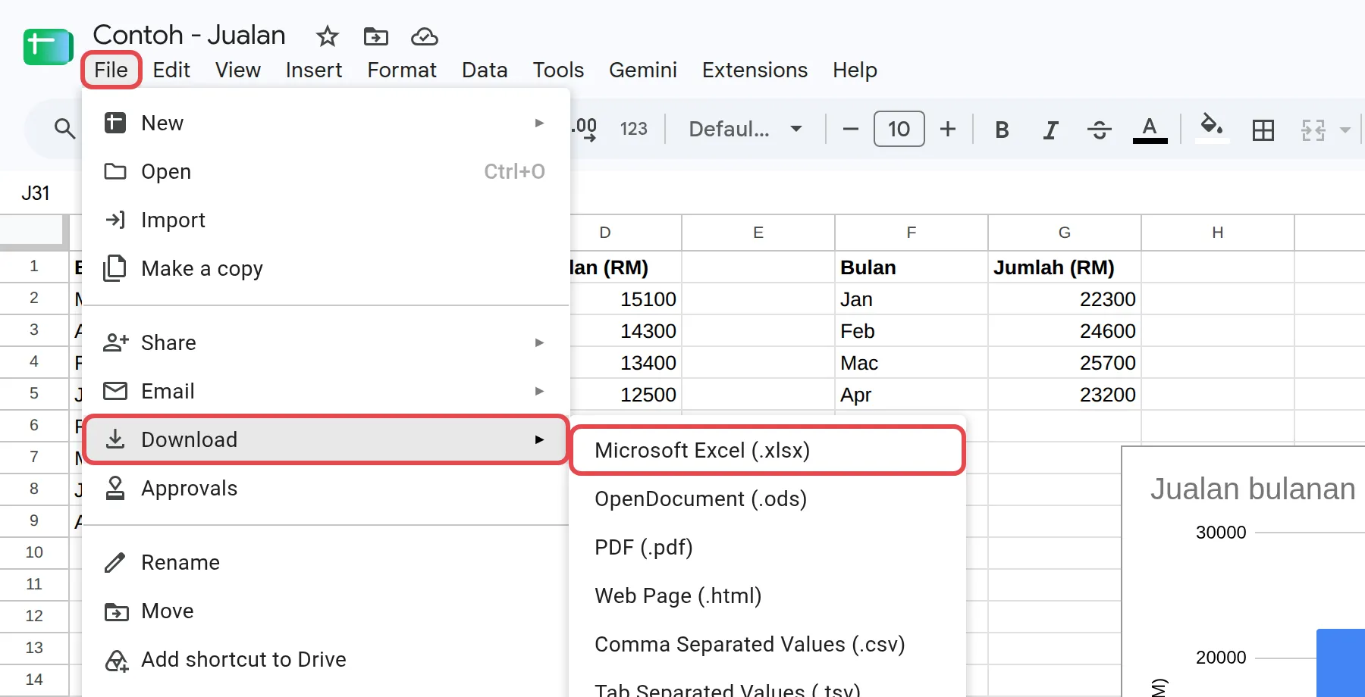Select column G header

pyautogui.click(x=1064, y=233)
